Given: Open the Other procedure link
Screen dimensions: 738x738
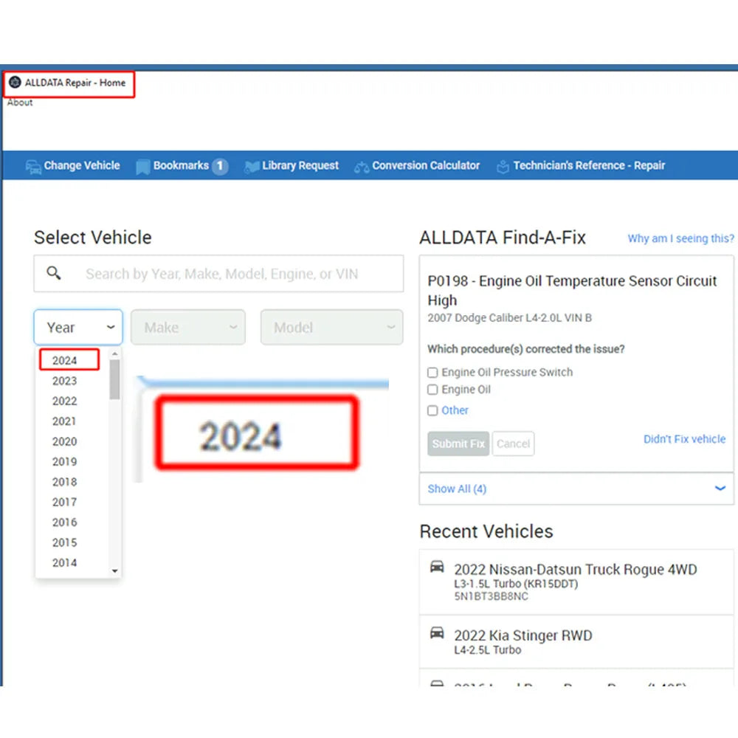Looking at the screenshot, I should tap(455, 410).
